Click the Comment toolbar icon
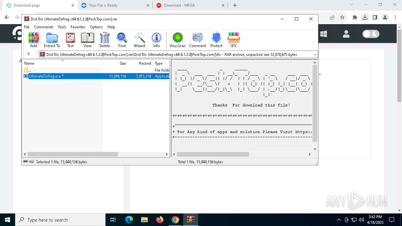The image size is (402, 226). pos(198,40)
